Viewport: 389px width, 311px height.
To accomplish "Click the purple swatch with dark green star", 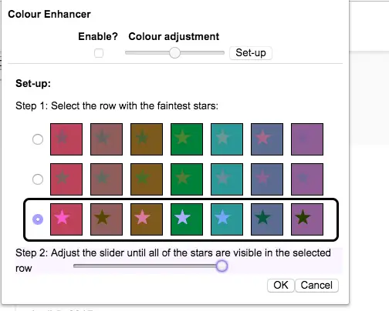I will pos(307,219).
